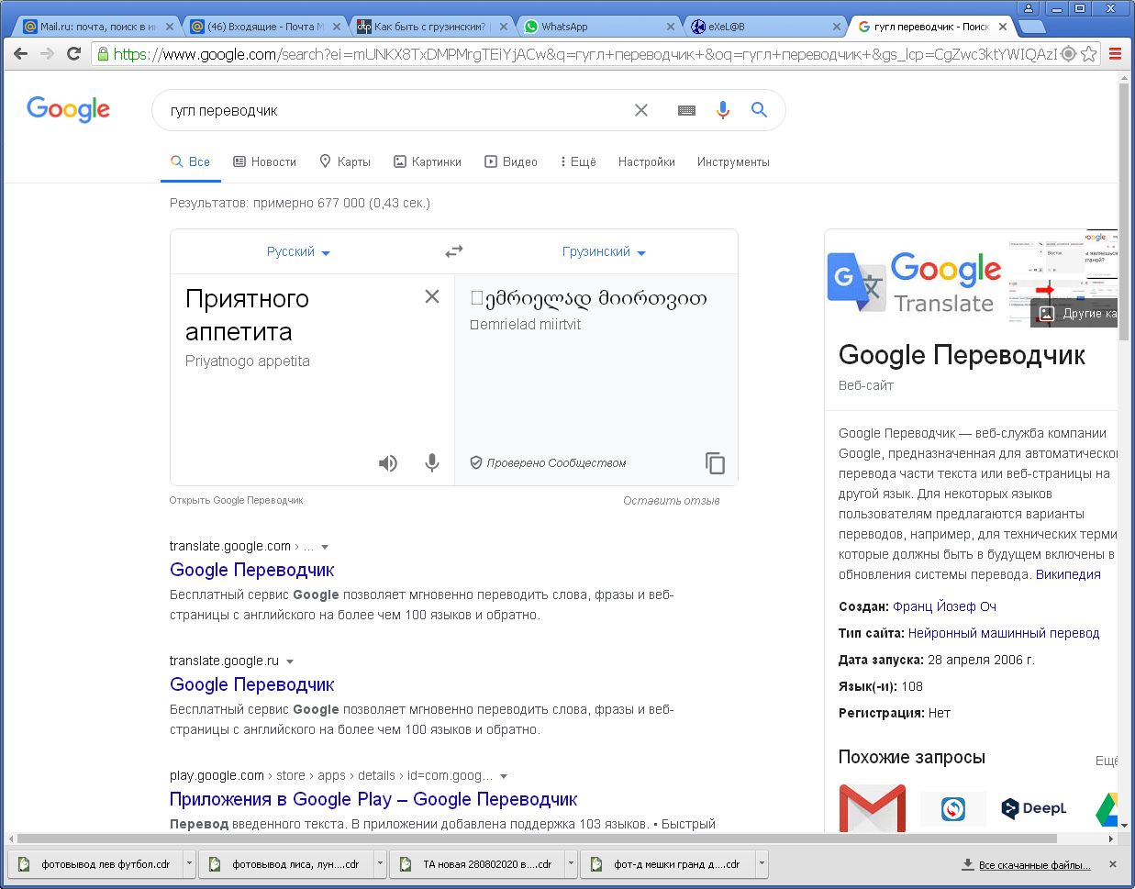
Task: Open downloaded file 'фотовывод лев футбол.cdr'
Action: pyautogui.click(x=97, y=863)
